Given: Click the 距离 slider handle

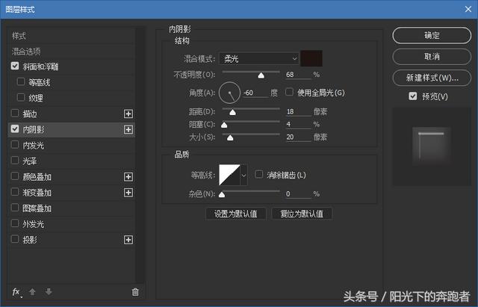Looking at the screenshot, I should 232,113.
